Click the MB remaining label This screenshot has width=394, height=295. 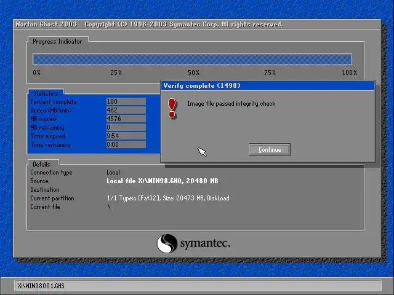(x=47, y=128)
